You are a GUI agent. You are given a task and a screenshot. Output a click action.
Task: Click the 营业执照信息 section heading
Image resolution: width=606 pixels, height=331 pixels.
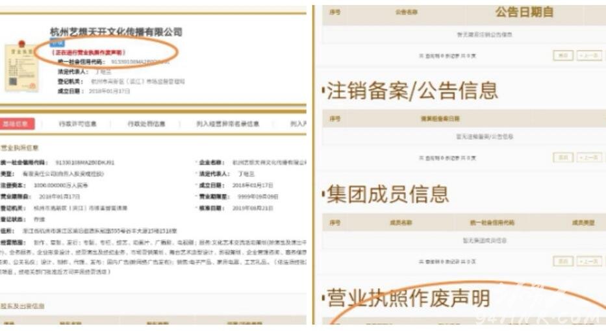click(x=19, y=148)
